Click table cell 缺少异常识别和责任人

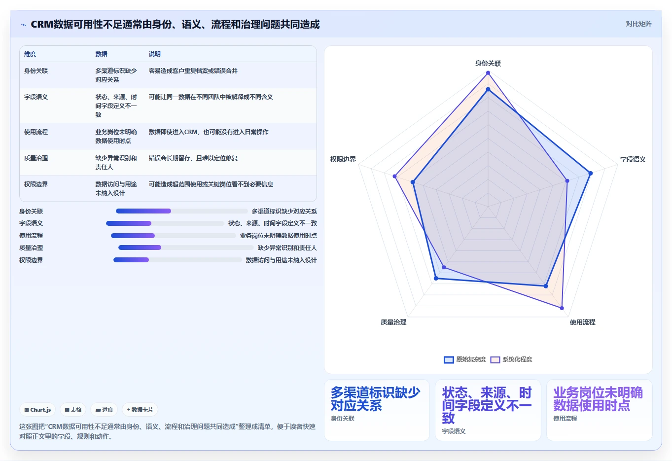(x=116, y=163)
